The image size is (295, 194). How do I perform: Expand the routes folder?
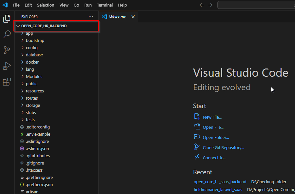22,98
